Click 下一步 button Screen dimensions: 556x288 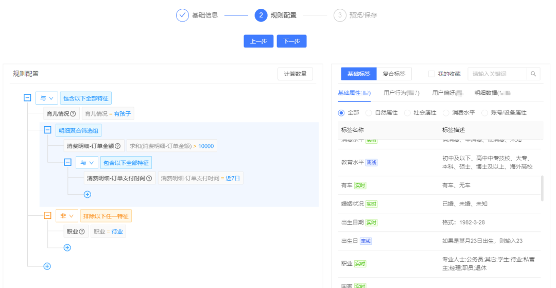click(291, 42)
